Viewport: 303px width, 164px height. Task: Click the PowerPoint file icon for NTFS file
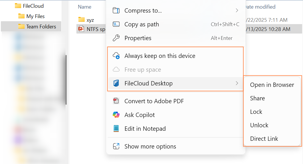pyautogui.click(x=82, y=29)
